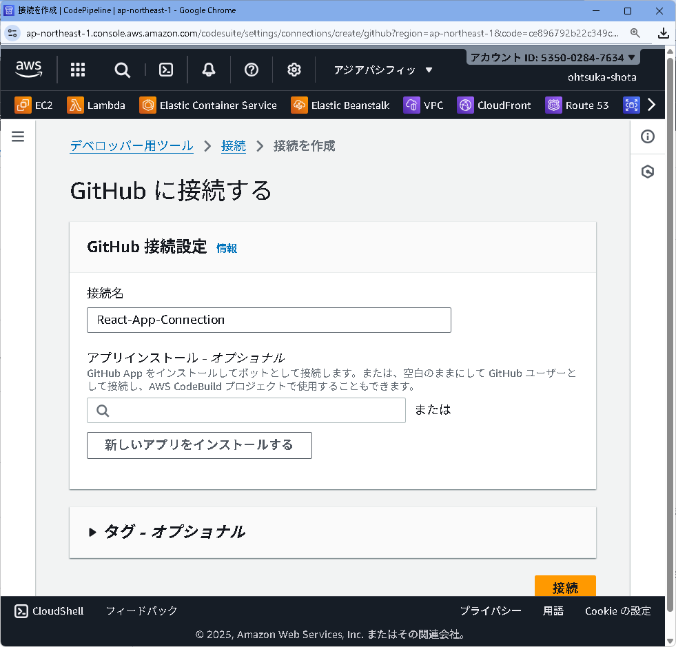Show more pinned services via right chevron
This screenshot has height=647, width=676.
[652, 105]
